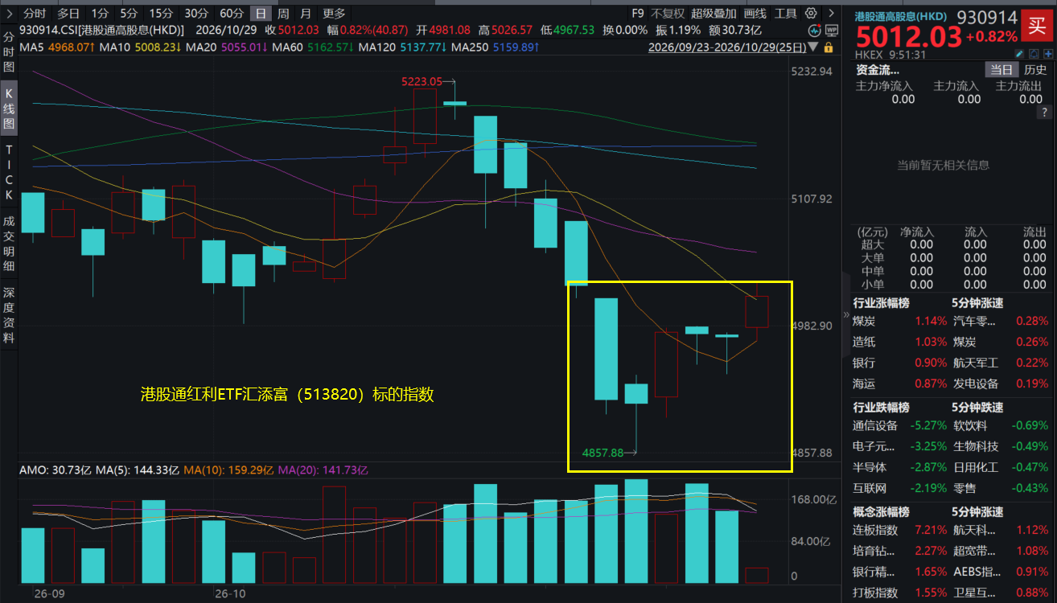The width and height of the screenshot is (1057, 603).
Task: Collapse the right panel via the splitter arrow
Action: tap(845, 315)
